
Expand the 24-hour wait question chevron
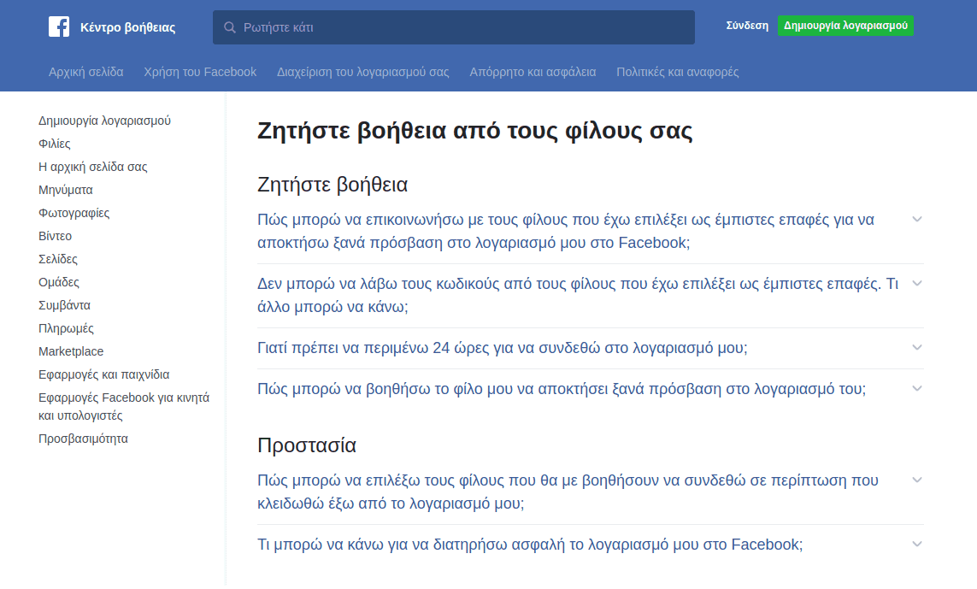(x=916, y=348)
